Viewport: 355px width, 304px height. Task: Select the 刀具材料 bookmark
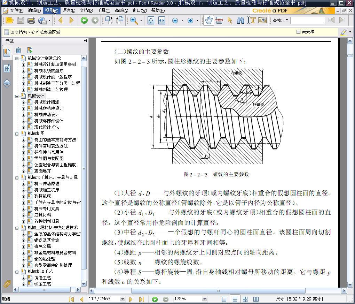[42, 215]
